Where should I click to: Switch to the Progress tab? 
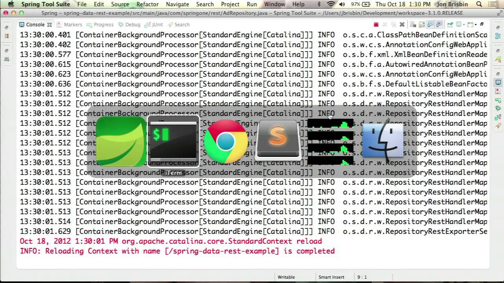[100, 24]
